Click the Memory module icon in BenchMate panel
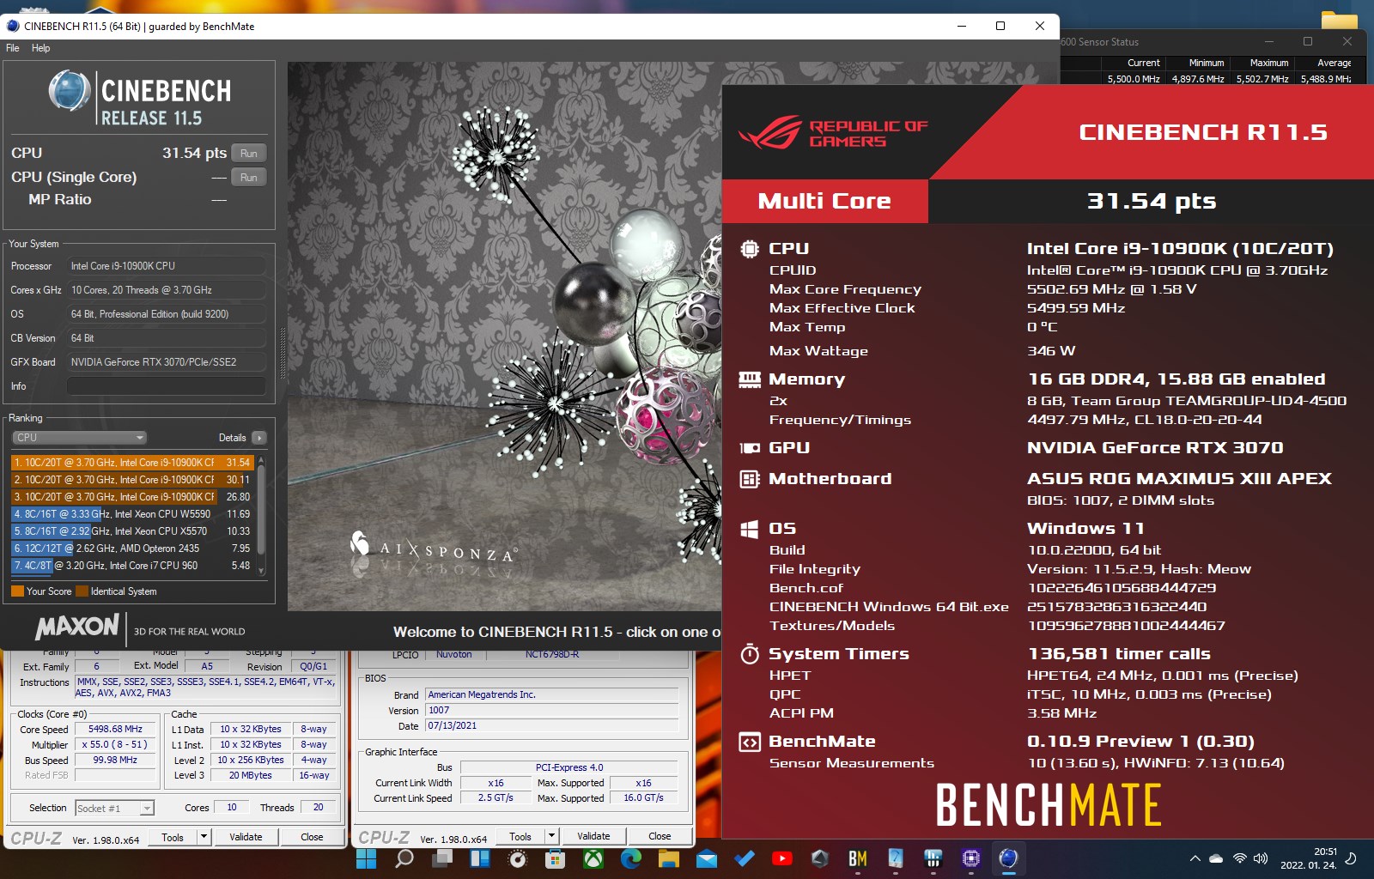This screenshot has height=879, width=1374. coord(750,379)
